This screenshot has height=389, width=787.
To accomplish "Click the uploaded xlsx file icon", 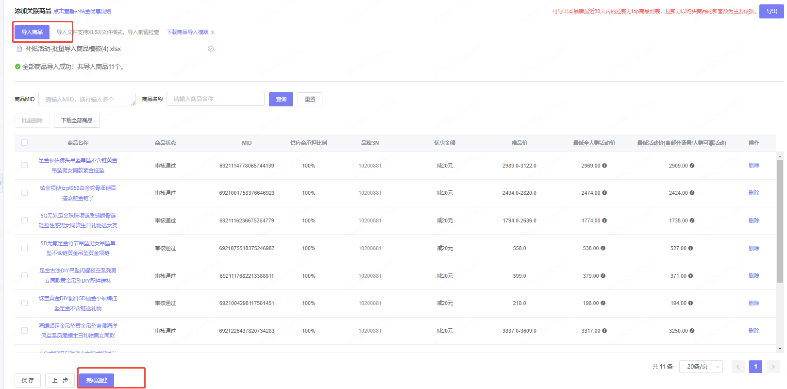I will coord(19,49).
